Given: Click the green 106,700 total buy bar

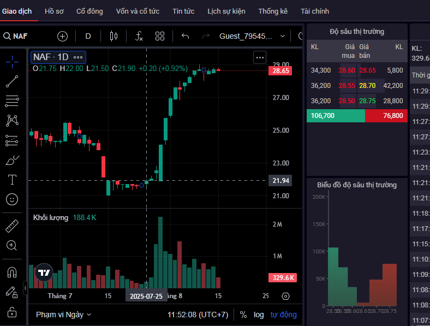Looking at the screenshot, I should [336, 116].
